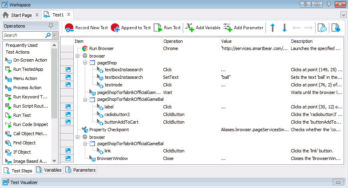Image resolution: width=348 pixels, height=188 pixels.
Task: Click the "ball" value cell
Action: (226, 77)
